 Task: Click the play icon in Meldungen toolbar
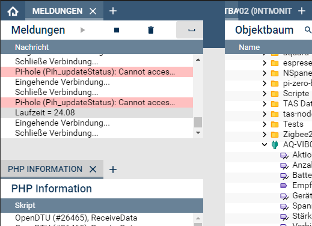82,30
